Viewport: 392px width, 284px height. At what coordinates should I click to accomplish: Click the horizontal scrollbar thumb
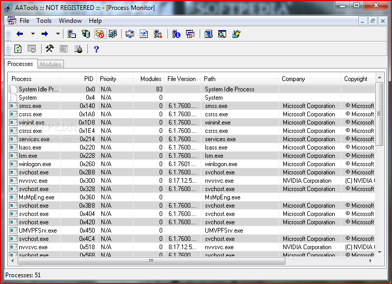tap(151, 261)
